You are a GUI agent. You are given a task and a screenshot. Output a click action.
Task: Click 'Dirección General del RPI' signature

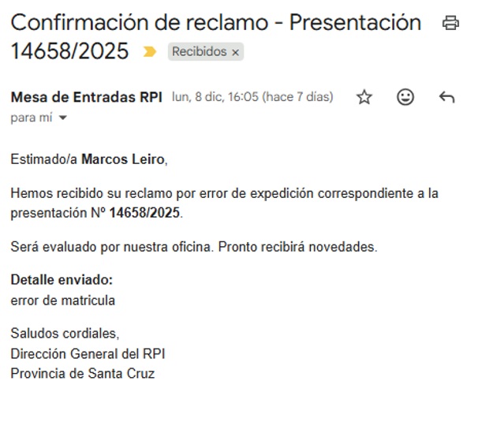[x=88, y=353]
